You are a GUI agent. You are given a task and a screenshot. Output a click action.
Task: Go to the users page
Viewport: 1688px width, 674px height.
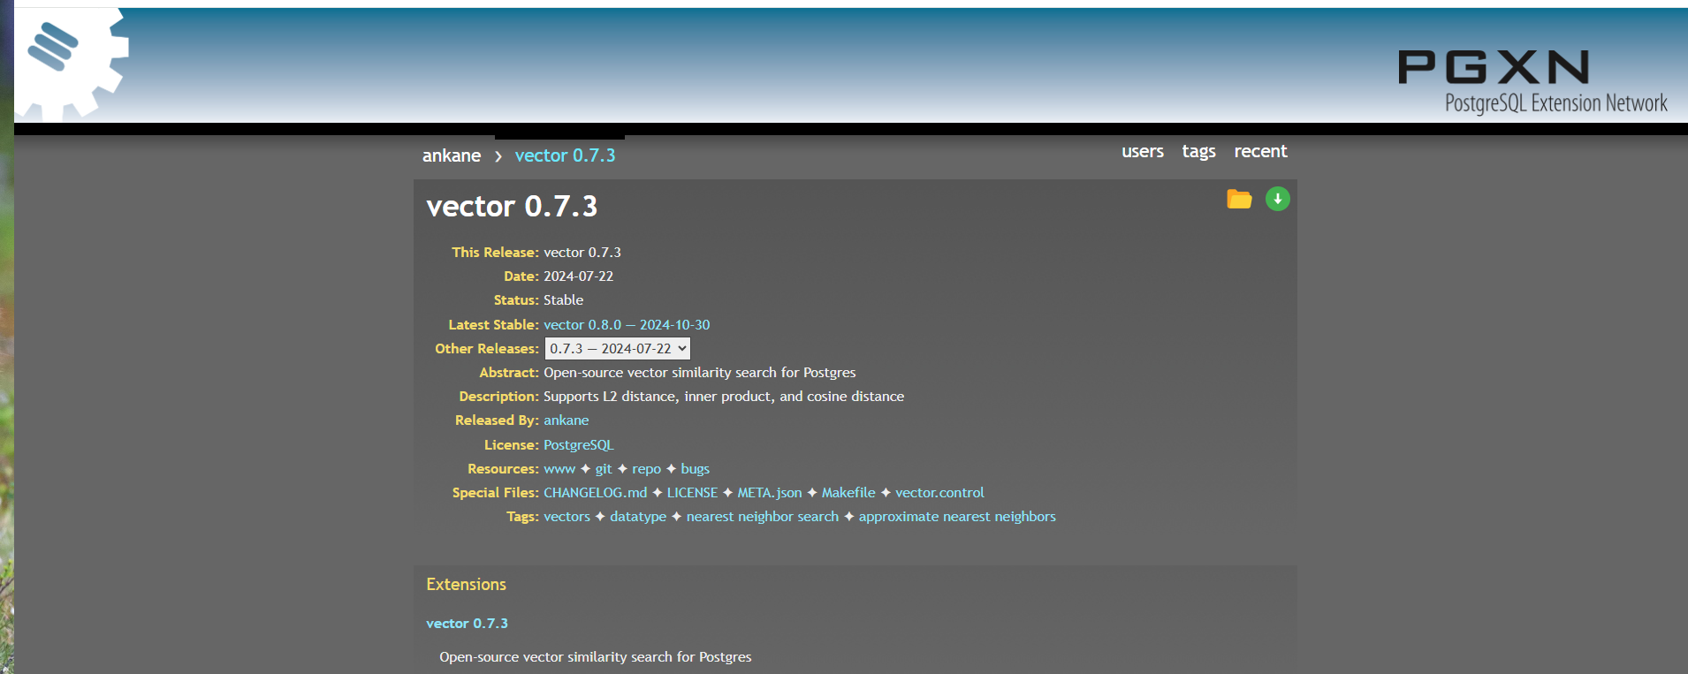1143,151
